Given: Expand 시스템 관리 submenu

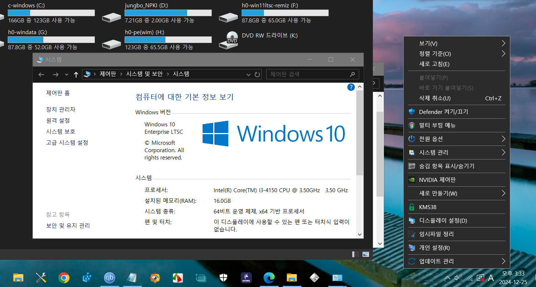Looking at the screenshot, I should click(456, 153).
